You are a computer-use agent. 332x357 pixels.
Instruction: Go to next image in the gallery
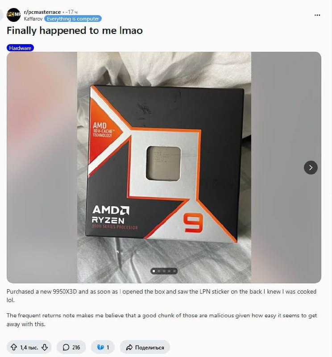pos(311,168)
